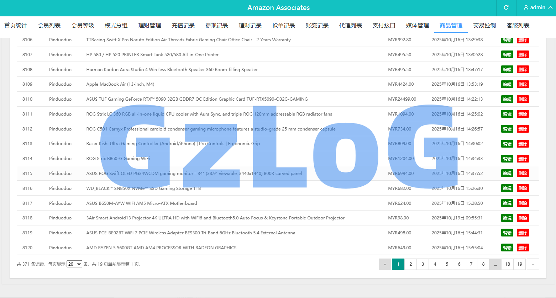Jump to page 19 of the list
The width and height of the screenshot is (556, 298).
coord(520,264)
